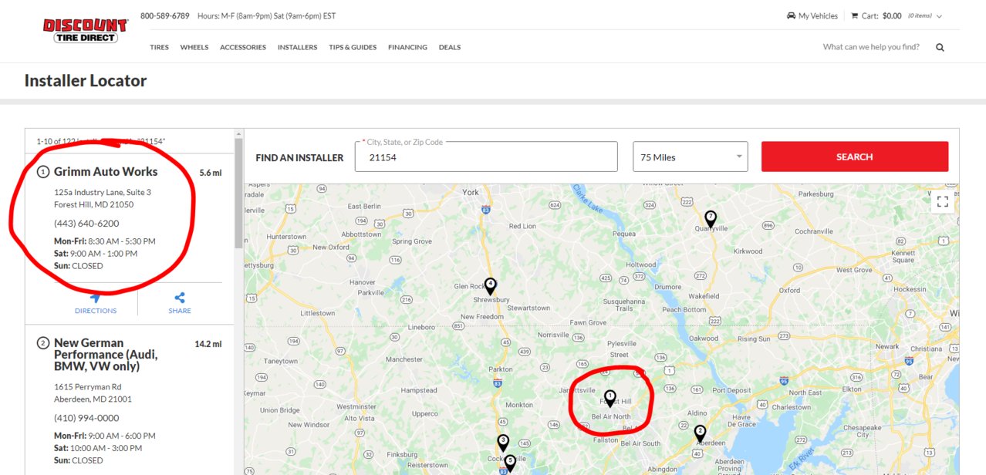Expand the cart dropdown chevron
The height and width of the screenshot is (475, 986).
pos(939,16)
